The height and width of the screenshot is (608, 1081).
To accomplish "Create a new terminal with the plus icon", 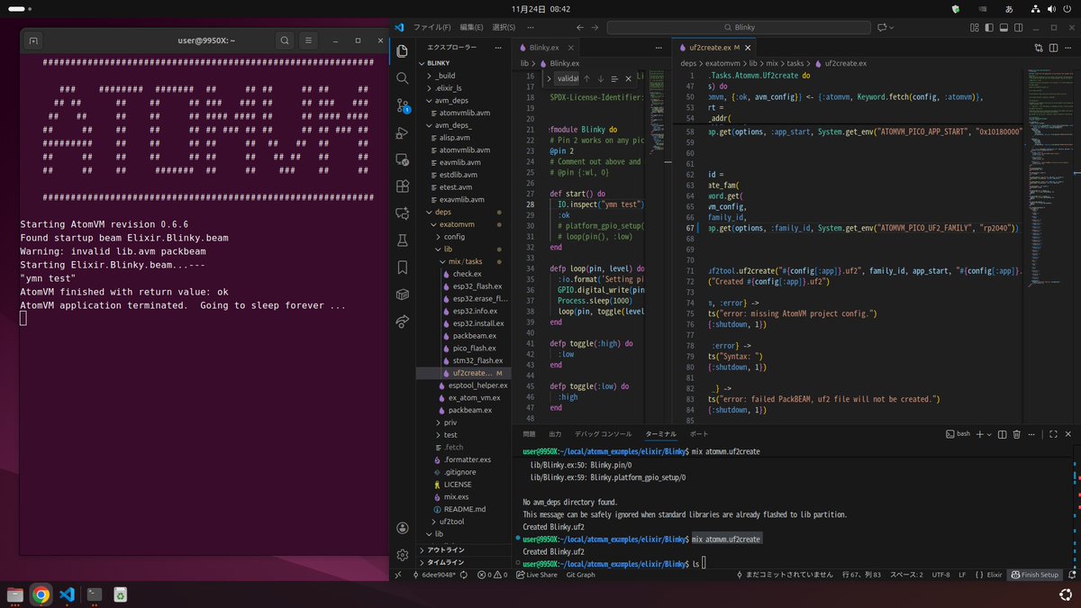I will (x=979, y=434).
